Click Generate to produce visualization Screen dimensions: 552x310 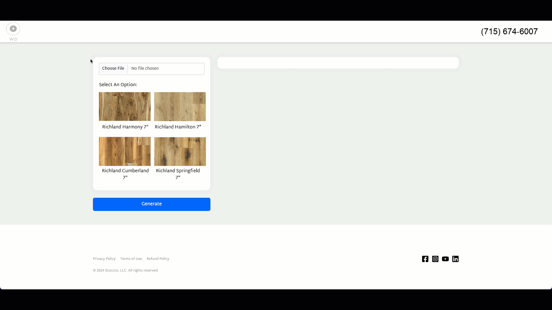click(151, 204)
